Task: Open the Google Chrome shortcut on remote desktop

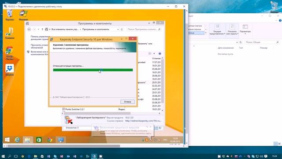Action: coord(10,53)
